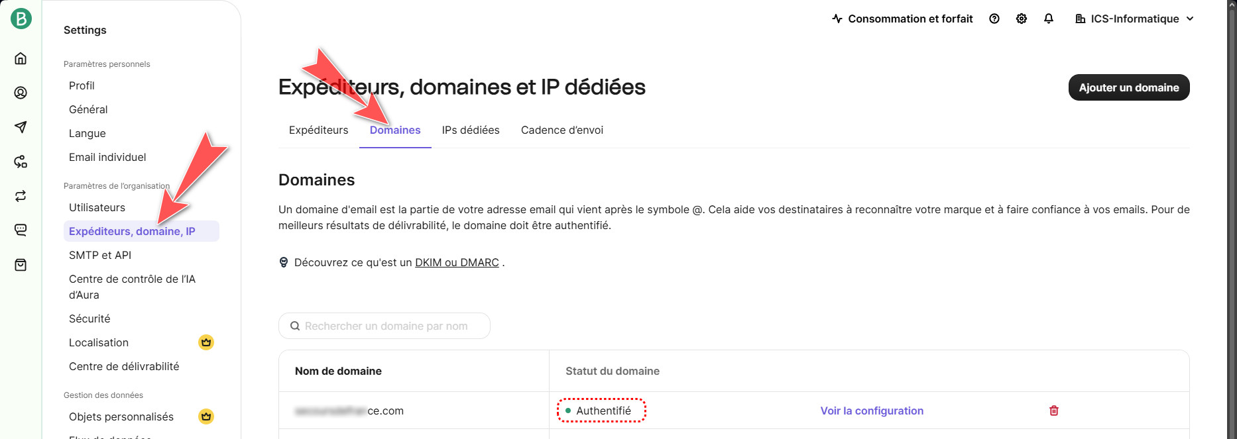Open the Home icon in sidebar
Viewport: 1237px width, 439px height.
[21, 58]
